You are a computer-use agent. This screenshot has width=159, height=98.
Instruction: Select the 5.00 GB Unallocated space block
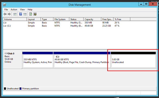(133, 60)
